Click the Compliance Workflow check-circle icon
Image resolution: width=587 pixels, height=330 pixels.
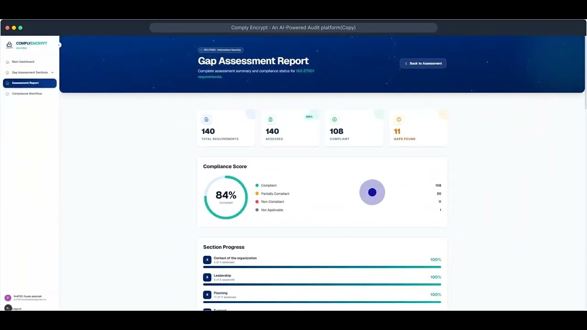pyautogui.click(x=7, y=93)
